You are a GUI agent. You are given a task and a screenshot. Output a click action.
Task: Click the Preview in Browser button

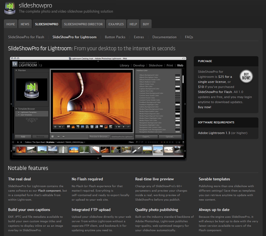coord(99,137)
